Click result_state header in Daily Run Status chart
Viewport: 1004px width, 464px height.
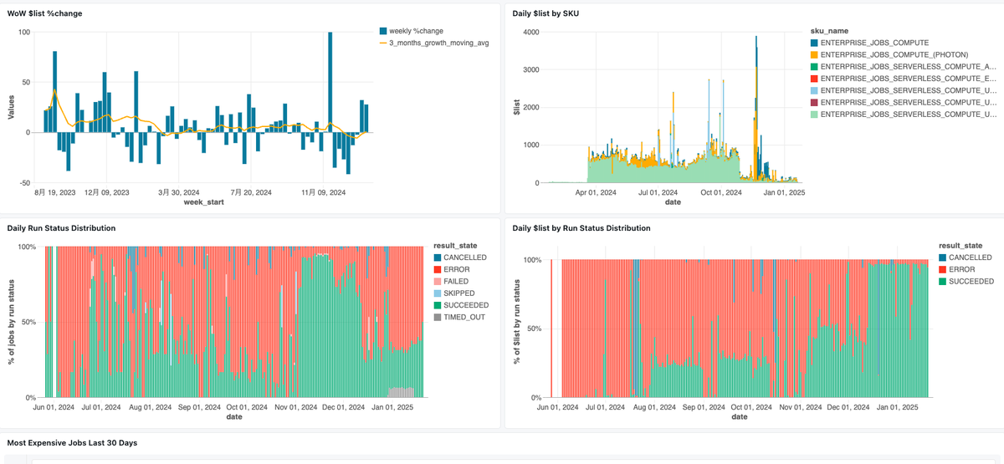pos(457,245)
